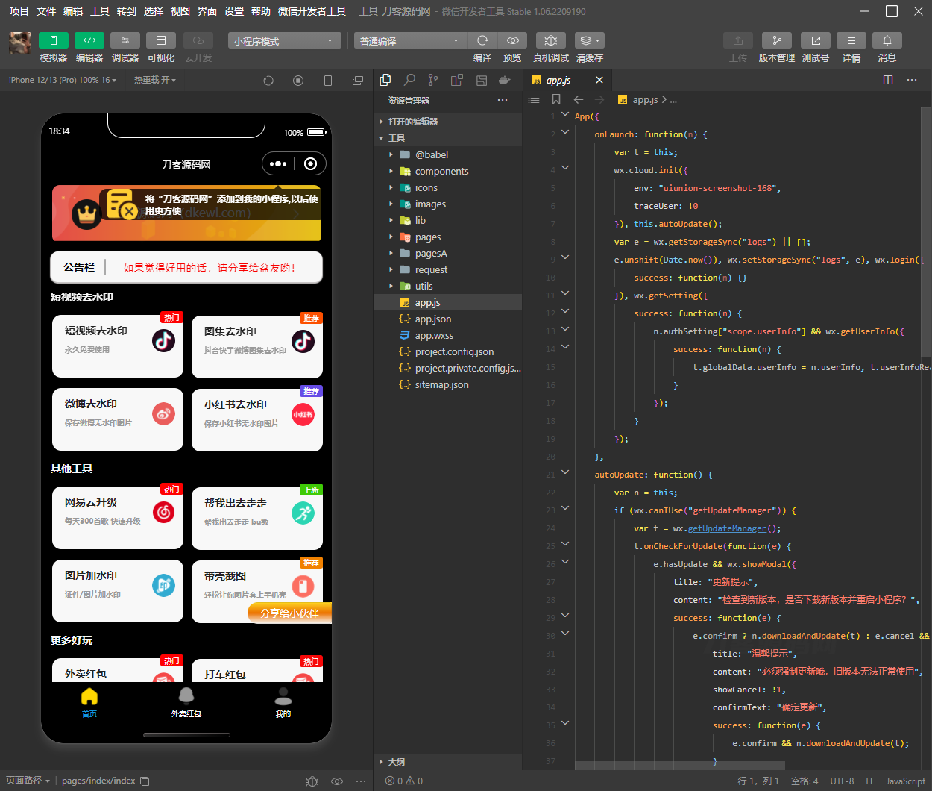The image size is (932, 791).
Task: Toggle the debugger panel button
Action: [x=125, y=40]
